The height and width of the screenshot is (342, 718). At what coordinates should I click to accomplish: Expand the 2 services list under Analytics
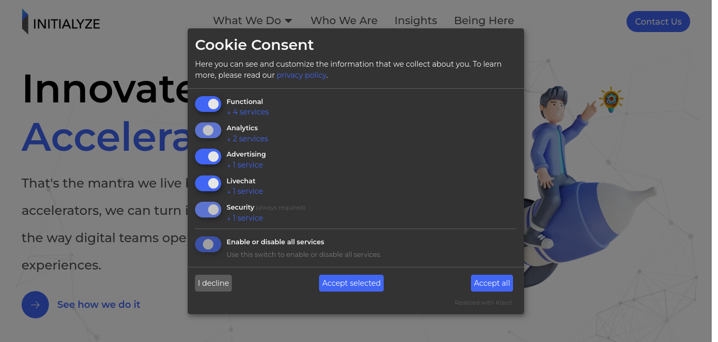(247, 139)
